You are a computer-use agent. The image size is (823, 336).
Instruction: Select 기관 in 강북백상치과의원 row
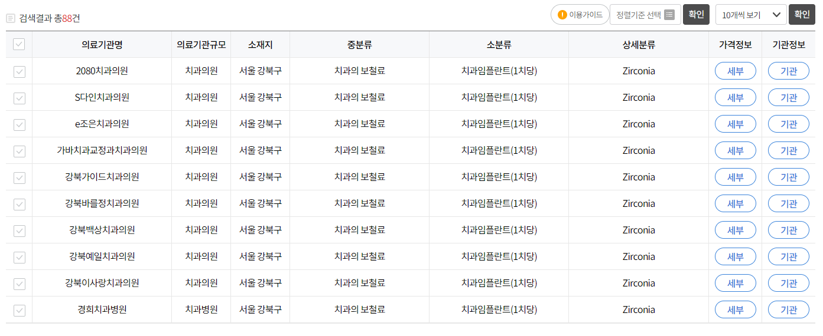click(789, 230)
